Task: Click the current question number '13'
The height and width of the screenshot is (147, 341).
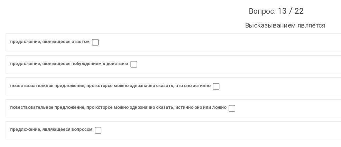Action: pos(282,11)
